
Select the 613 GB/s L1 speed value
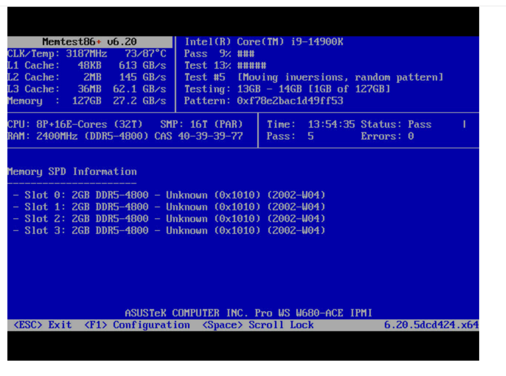142,65
